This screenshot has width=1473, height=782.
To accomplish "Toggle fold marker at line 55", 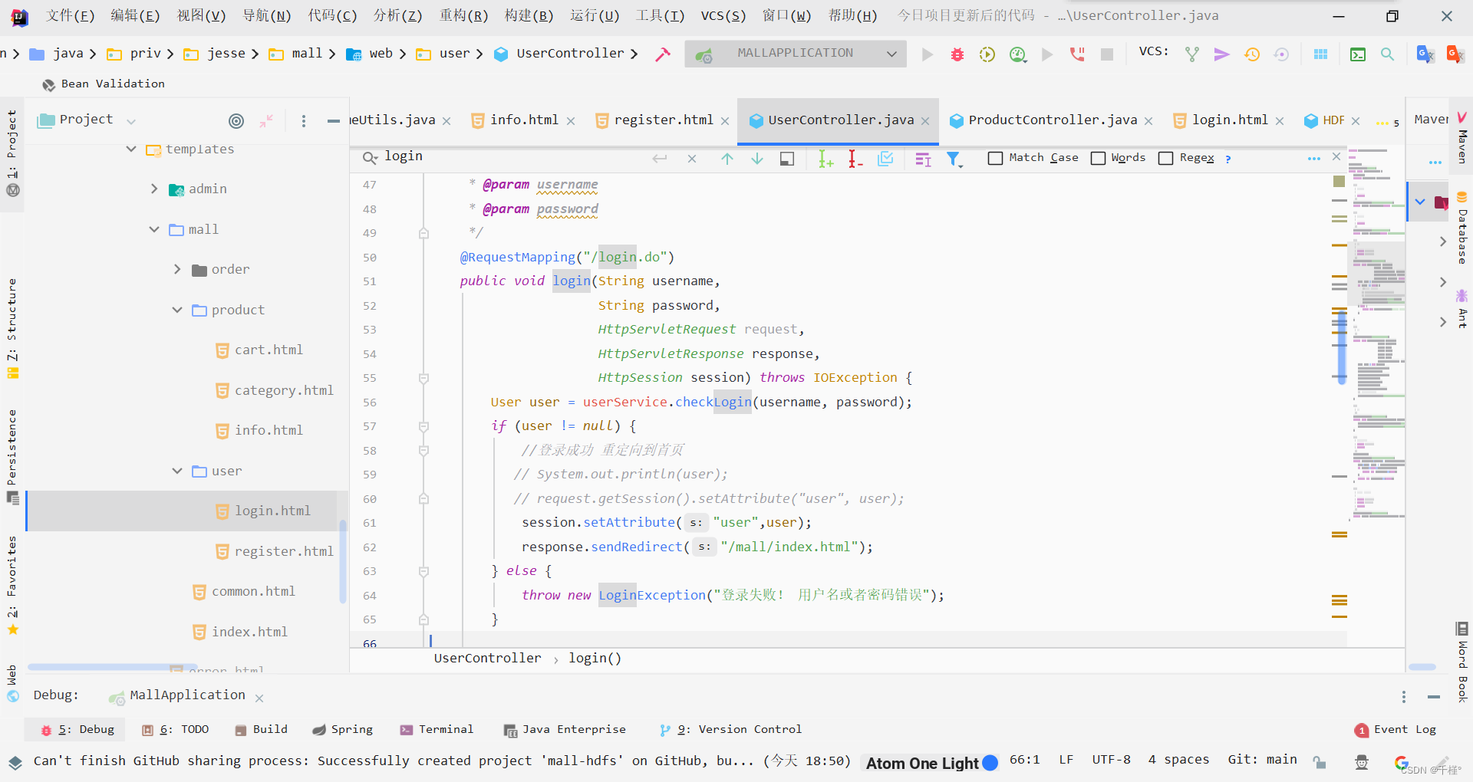I will (423, 378).
